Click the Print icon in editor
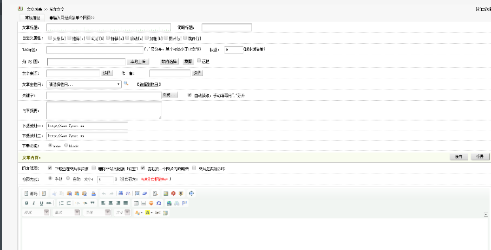 94,194
